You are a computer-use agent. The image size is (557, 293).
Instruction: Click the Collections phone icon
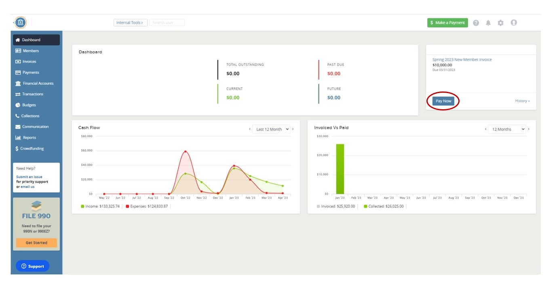tap(17, 116)
